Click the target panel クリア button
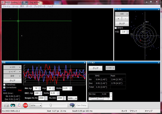Screen dimensions: 162x114 point(122,24)
